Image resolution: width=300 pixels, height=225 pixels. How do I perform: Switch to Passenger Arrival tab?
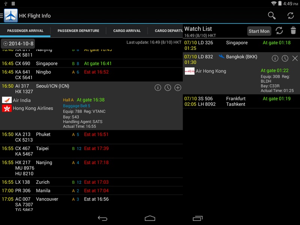(25, 31)
